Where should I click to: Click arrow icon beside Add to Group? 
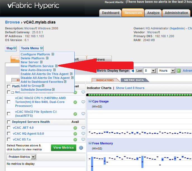[43, 86]
